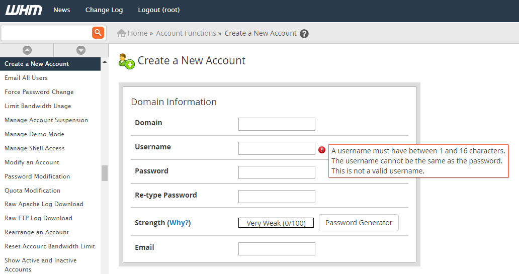Click the sidebar collapse up arrow icon

tap(27, 50)
